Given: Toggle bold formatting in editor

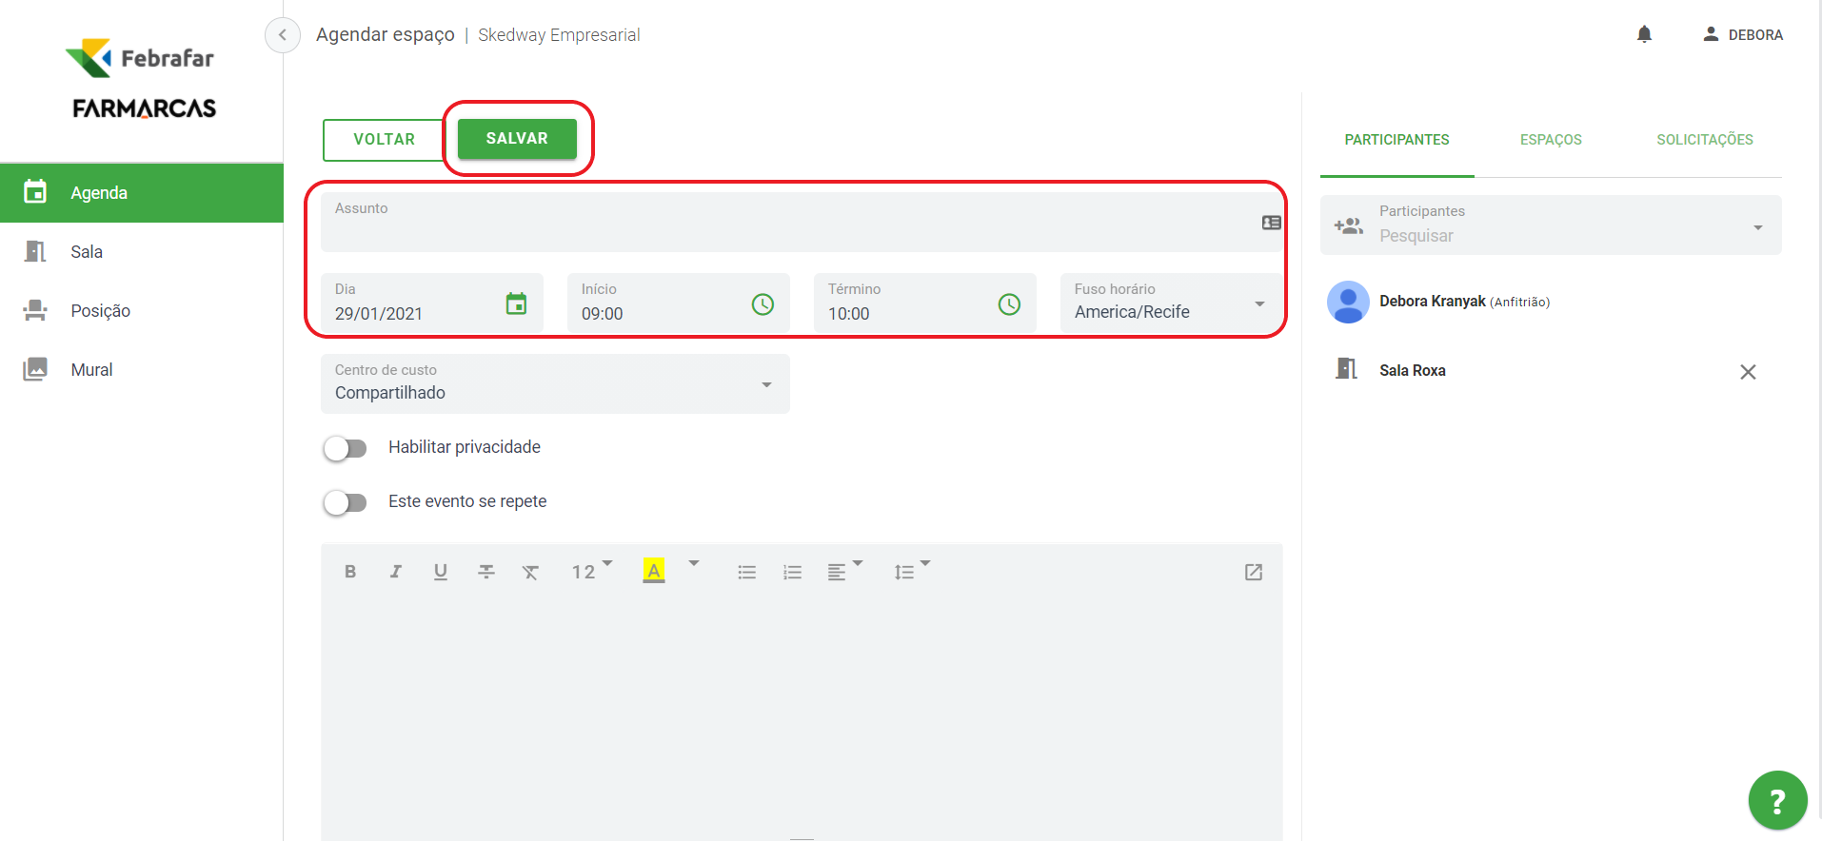Looking at the screenshot, I should 350,572.
